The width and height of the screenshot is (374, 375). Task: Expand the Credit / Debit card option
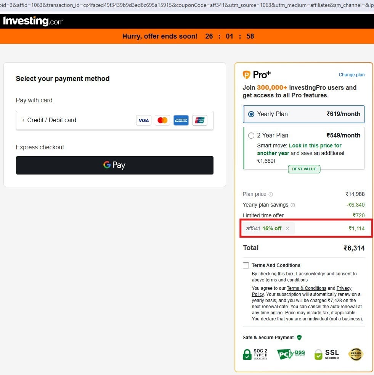pos(115,120)
